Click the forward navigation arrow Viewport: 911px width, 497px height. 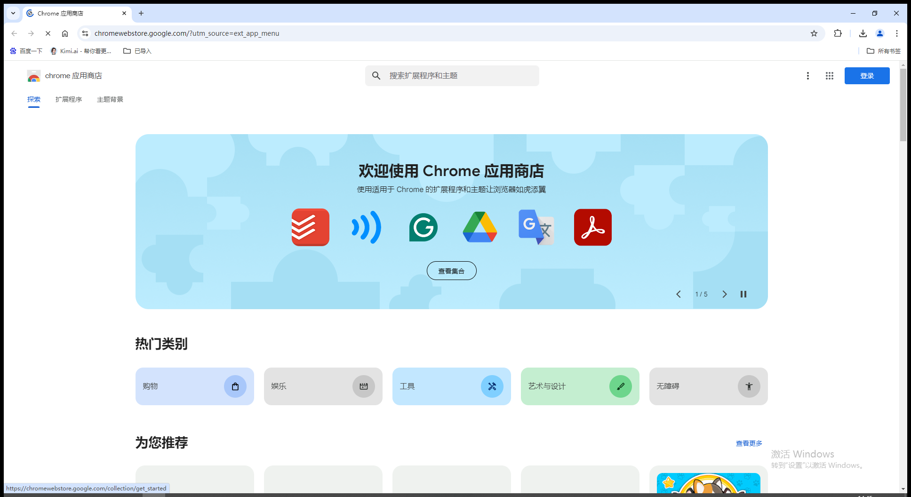click(31, 33)
